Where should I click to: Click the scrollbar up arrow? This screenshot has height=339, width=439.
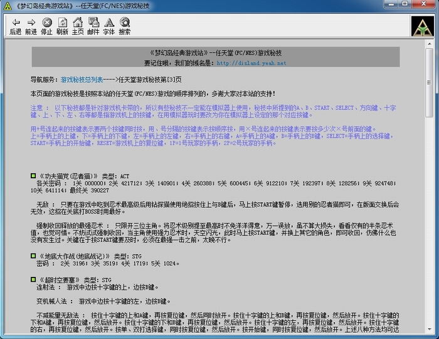point(429,44)
